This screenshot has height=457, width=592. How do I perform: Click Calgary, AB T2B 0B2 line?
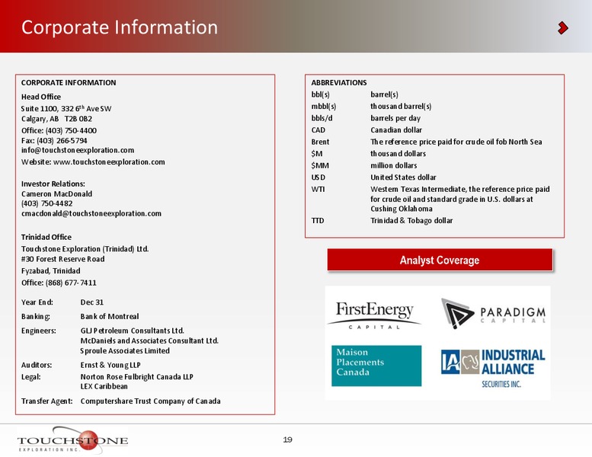pyautogui.click(x=56, y=119)
